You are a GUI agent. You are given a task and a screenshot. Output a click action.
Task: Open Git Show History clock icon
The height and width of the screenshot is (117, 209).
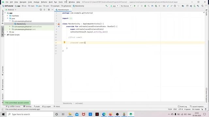[x=175, y=6]
